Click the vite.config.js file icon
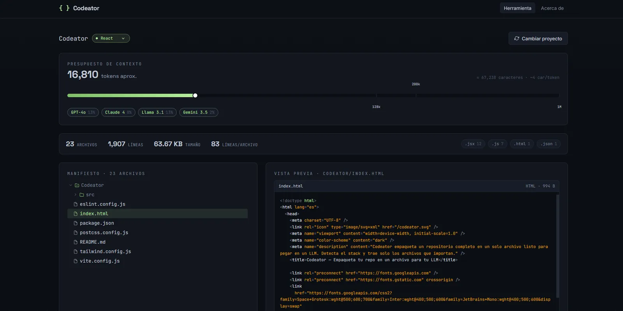The height and width of the screenshot is (311, 623). (x=76, y=261)
